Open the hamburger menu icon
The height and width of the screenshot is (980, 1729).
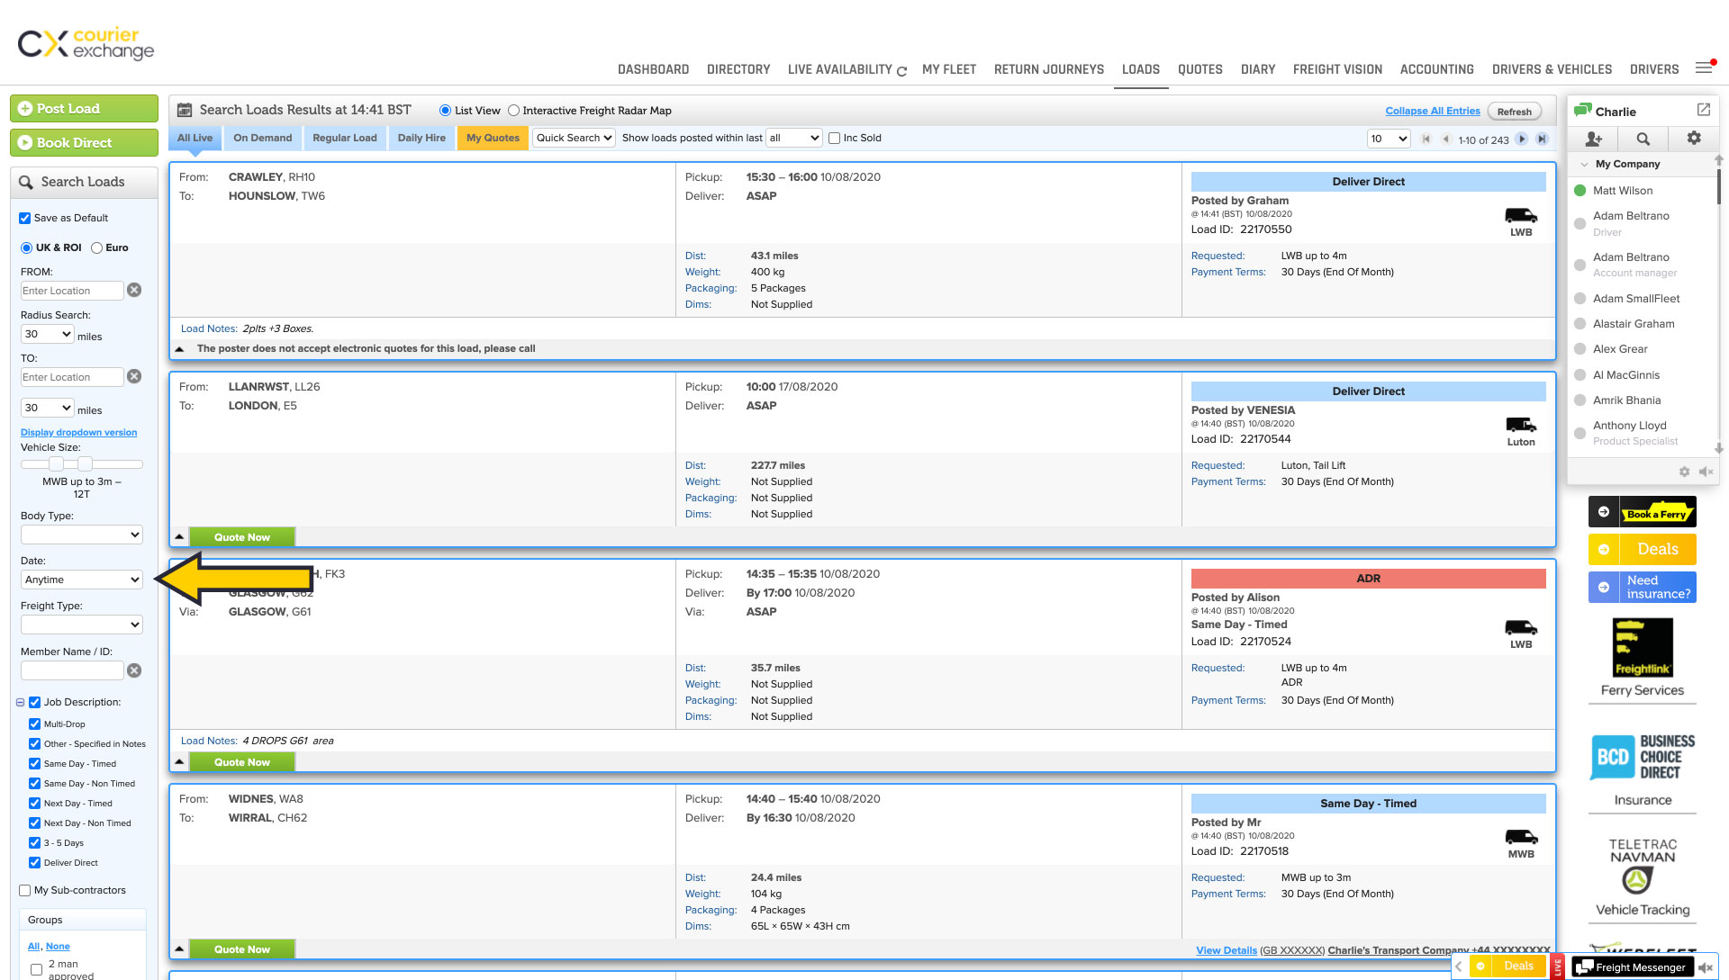click(1704, 68)
